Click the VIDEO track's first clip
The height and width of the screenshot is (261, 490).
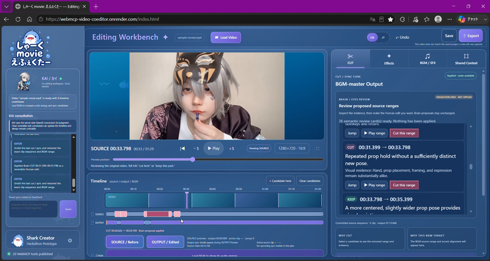pos(127,200)
